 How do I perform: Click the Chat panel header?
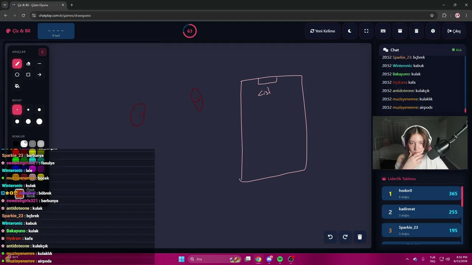422,50
